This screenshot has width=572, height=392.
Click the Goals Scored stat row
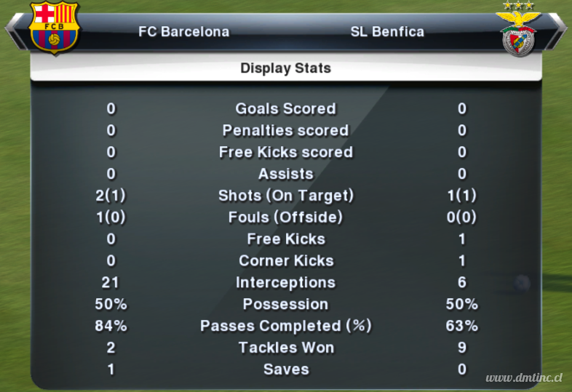(x=285, y=108)
